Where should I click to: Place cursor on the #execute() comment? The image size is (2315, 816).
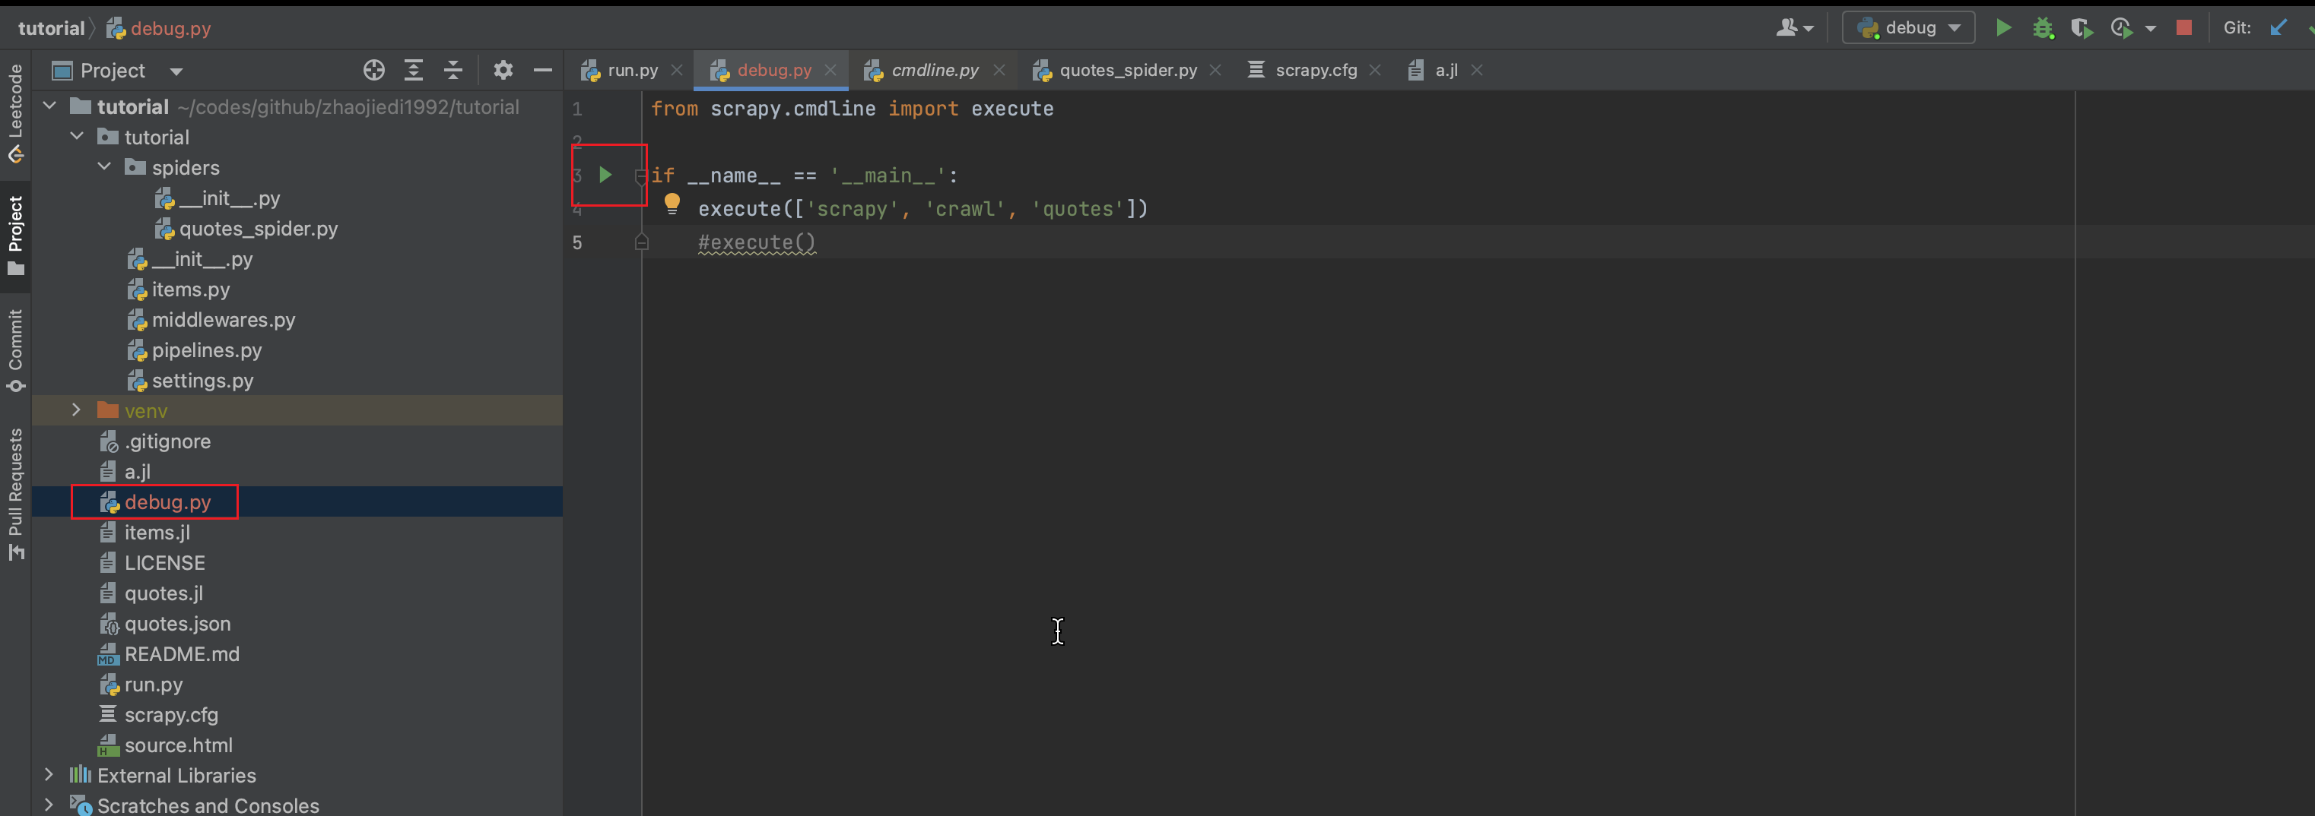[757, 242]
